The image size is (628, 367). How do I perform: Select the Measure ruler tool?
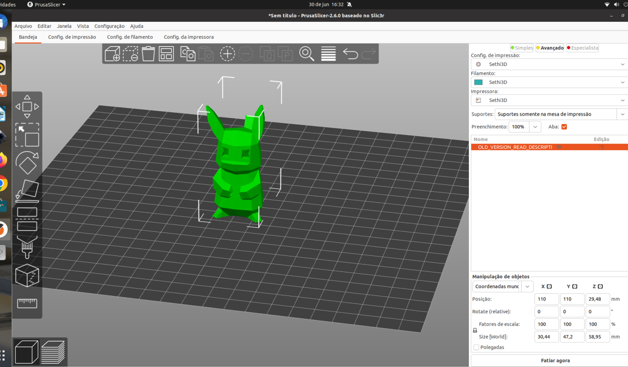27,303
